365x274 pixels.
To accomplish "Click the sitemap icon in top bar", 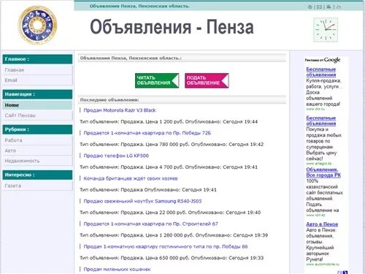I will (328, 7).
